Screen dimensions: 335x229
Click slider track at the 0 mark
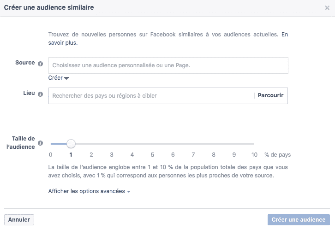point(51,144)
